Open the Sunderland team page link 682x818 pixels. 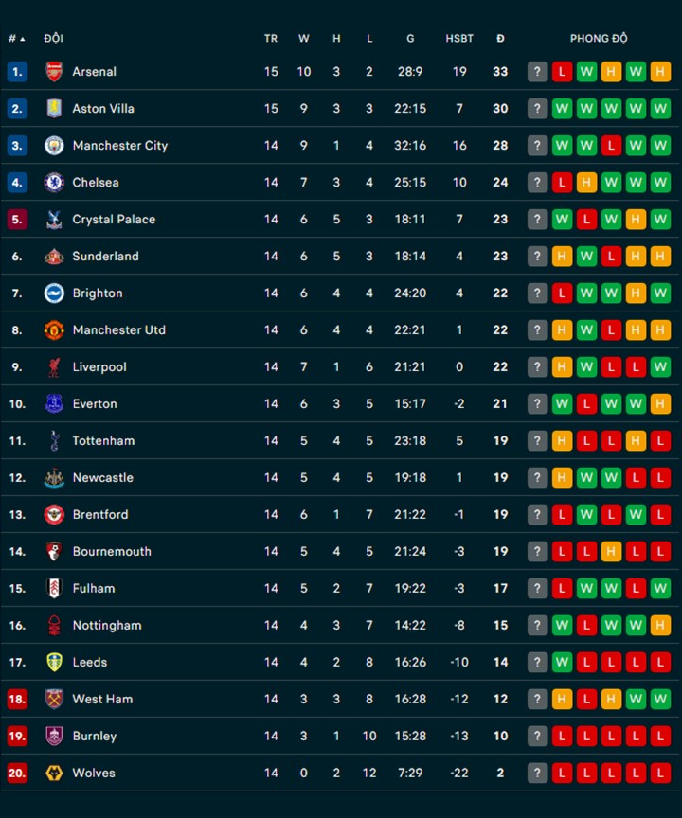pos(105,256)
